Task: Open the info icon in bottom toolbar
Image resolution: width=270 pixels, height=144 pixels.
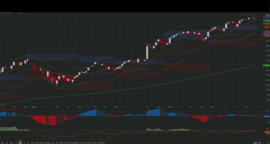Action: coord(2,143)
